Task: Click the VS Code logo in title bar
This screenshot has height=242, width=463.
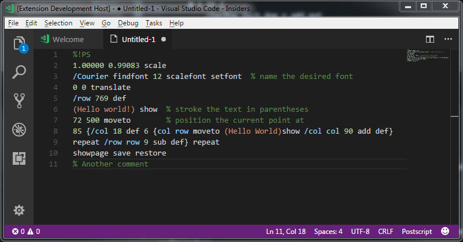Action: [10, 9]
